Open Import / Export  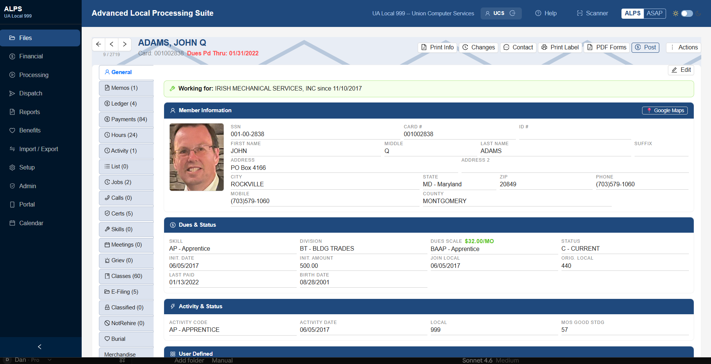pyautogui.click(x=40, y=149)
